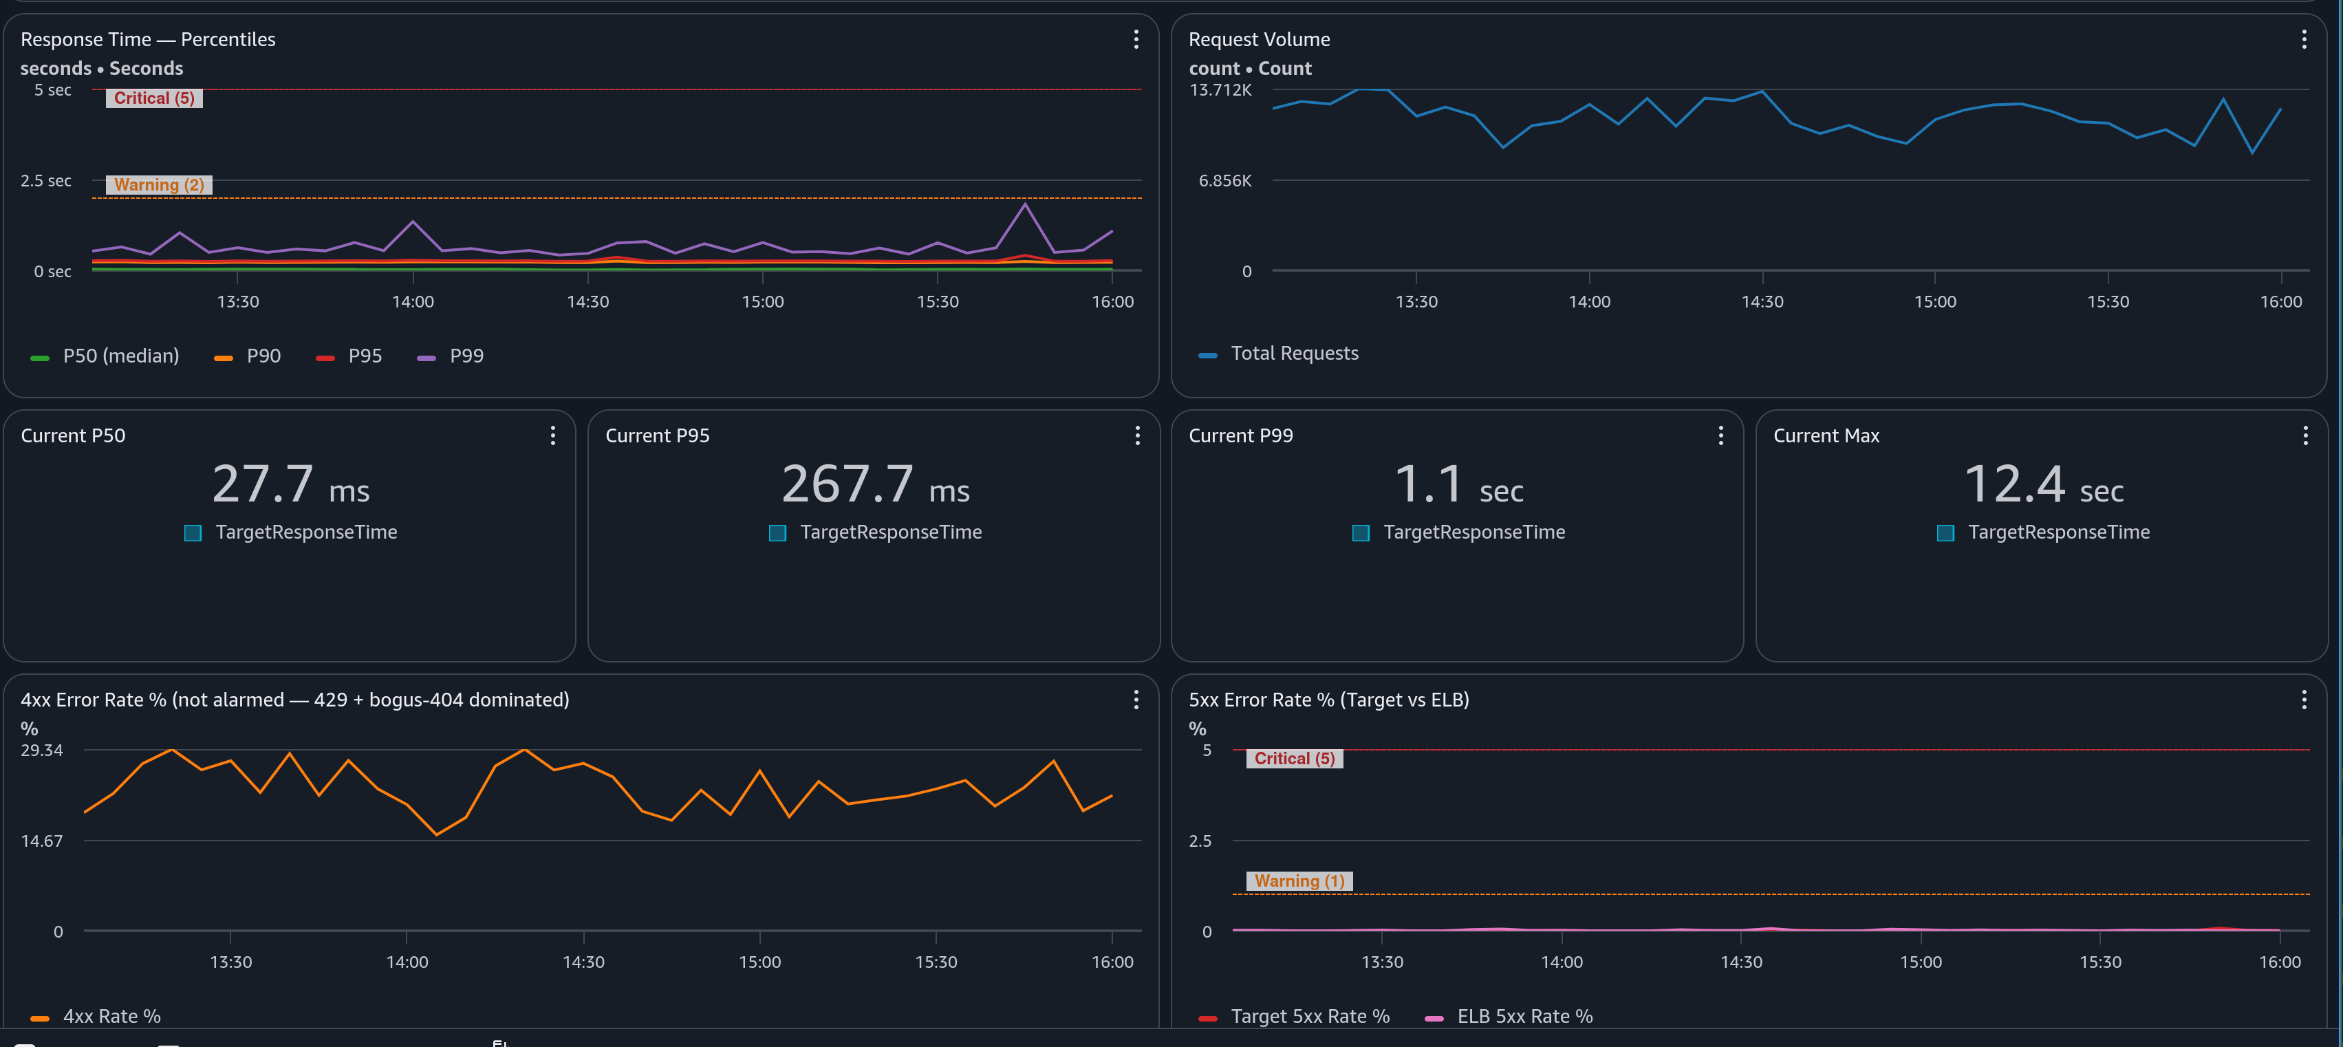Toggle the P90 legend series

[x=248, y=356]
